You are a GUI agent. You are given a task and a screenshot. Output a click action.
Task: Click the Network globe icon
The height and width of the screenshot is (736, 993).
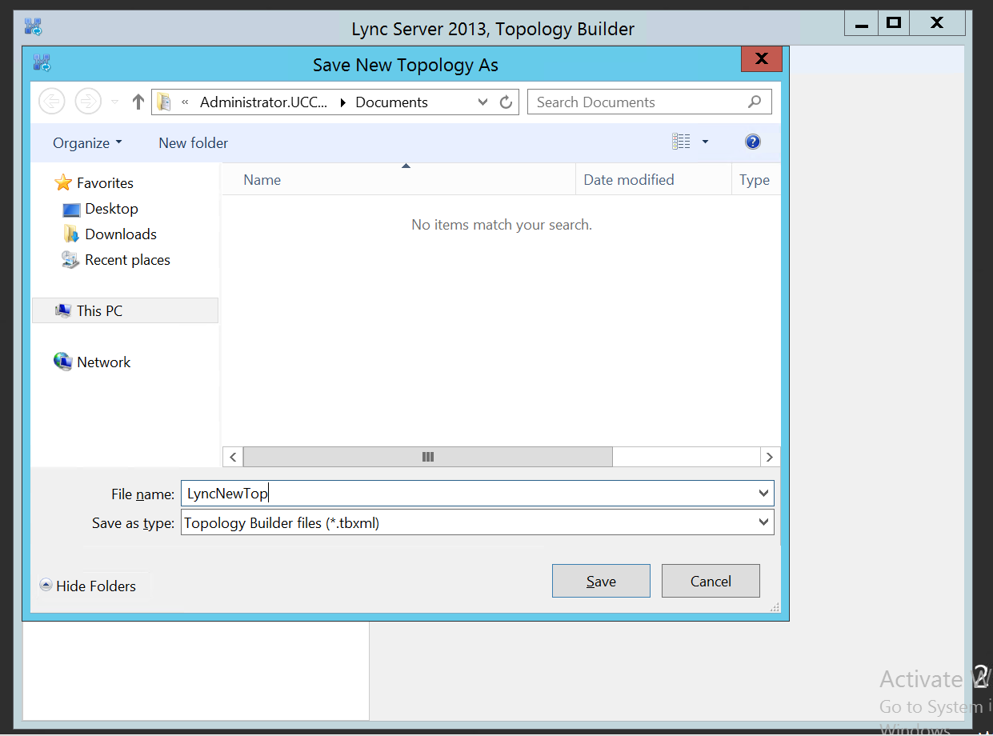(63, 362)
